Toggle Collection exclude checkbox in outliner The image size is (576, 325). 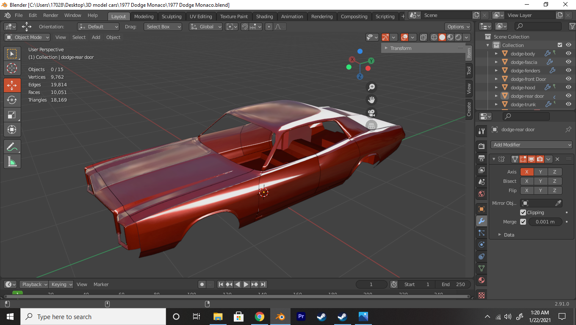tap(560, 45)
